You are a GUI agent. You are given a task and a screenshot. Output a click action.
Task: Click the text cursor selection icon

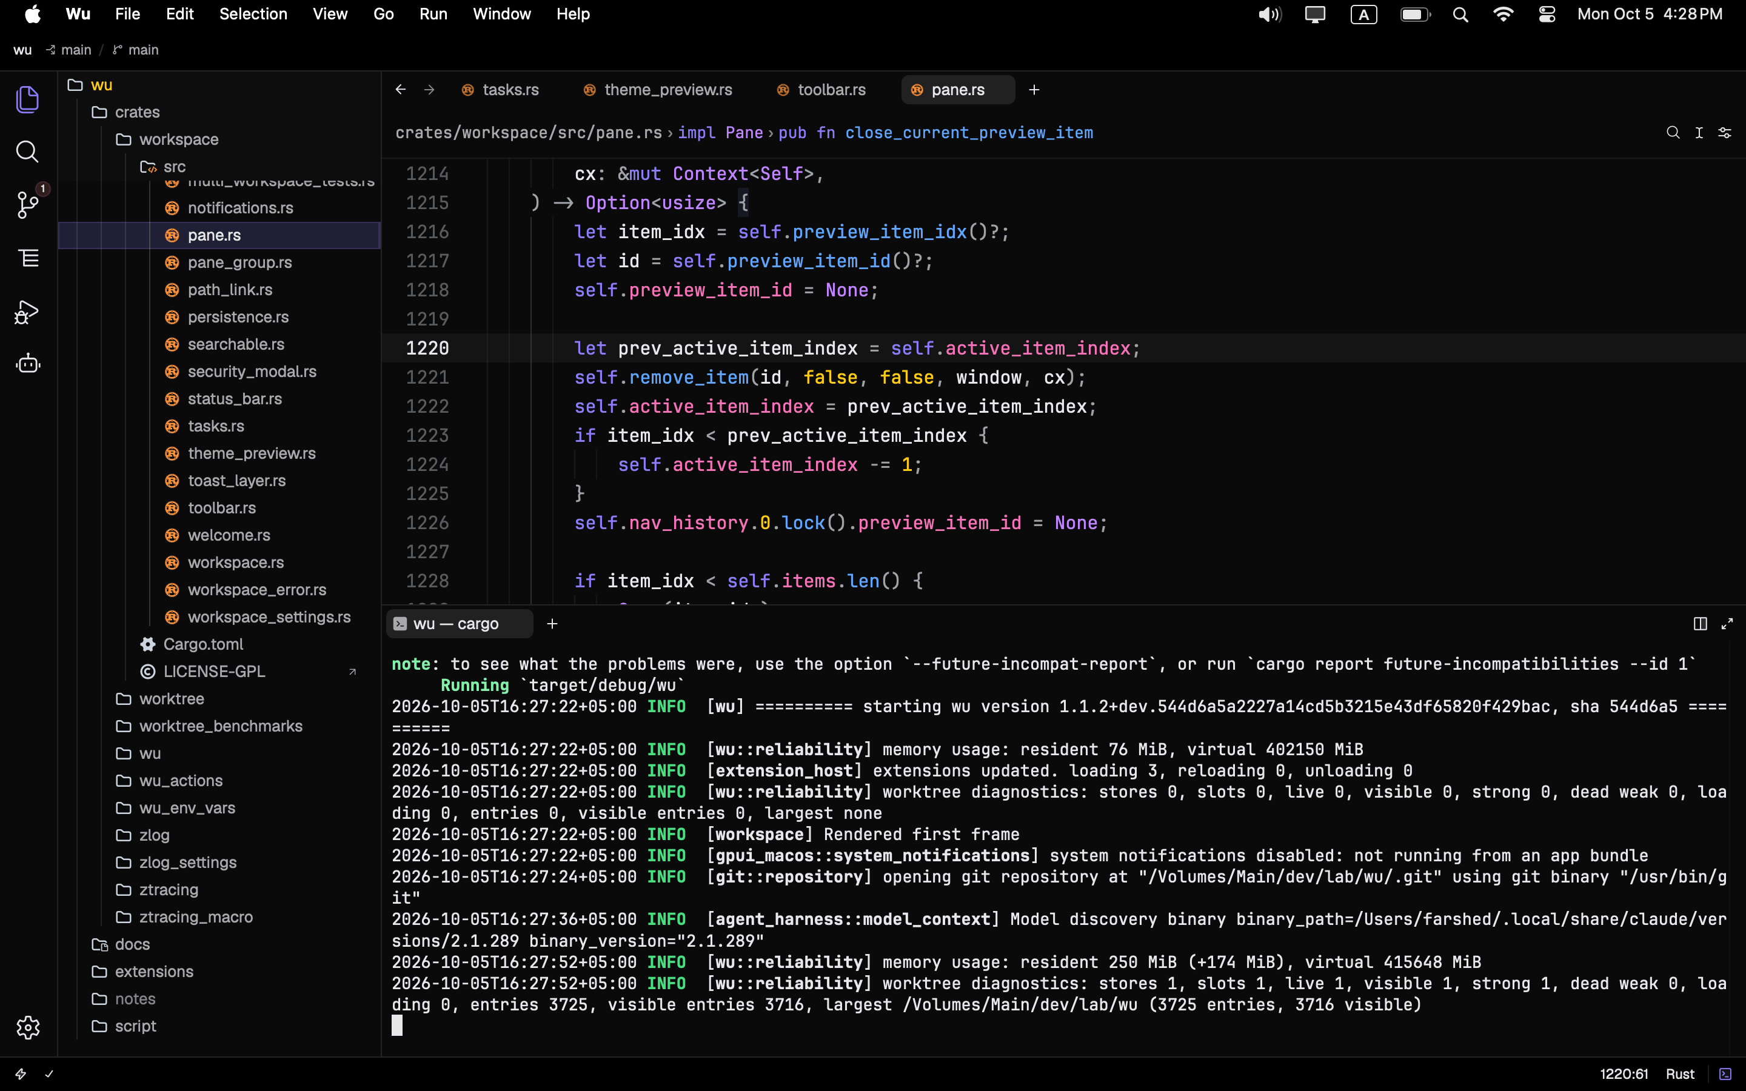1699,132
